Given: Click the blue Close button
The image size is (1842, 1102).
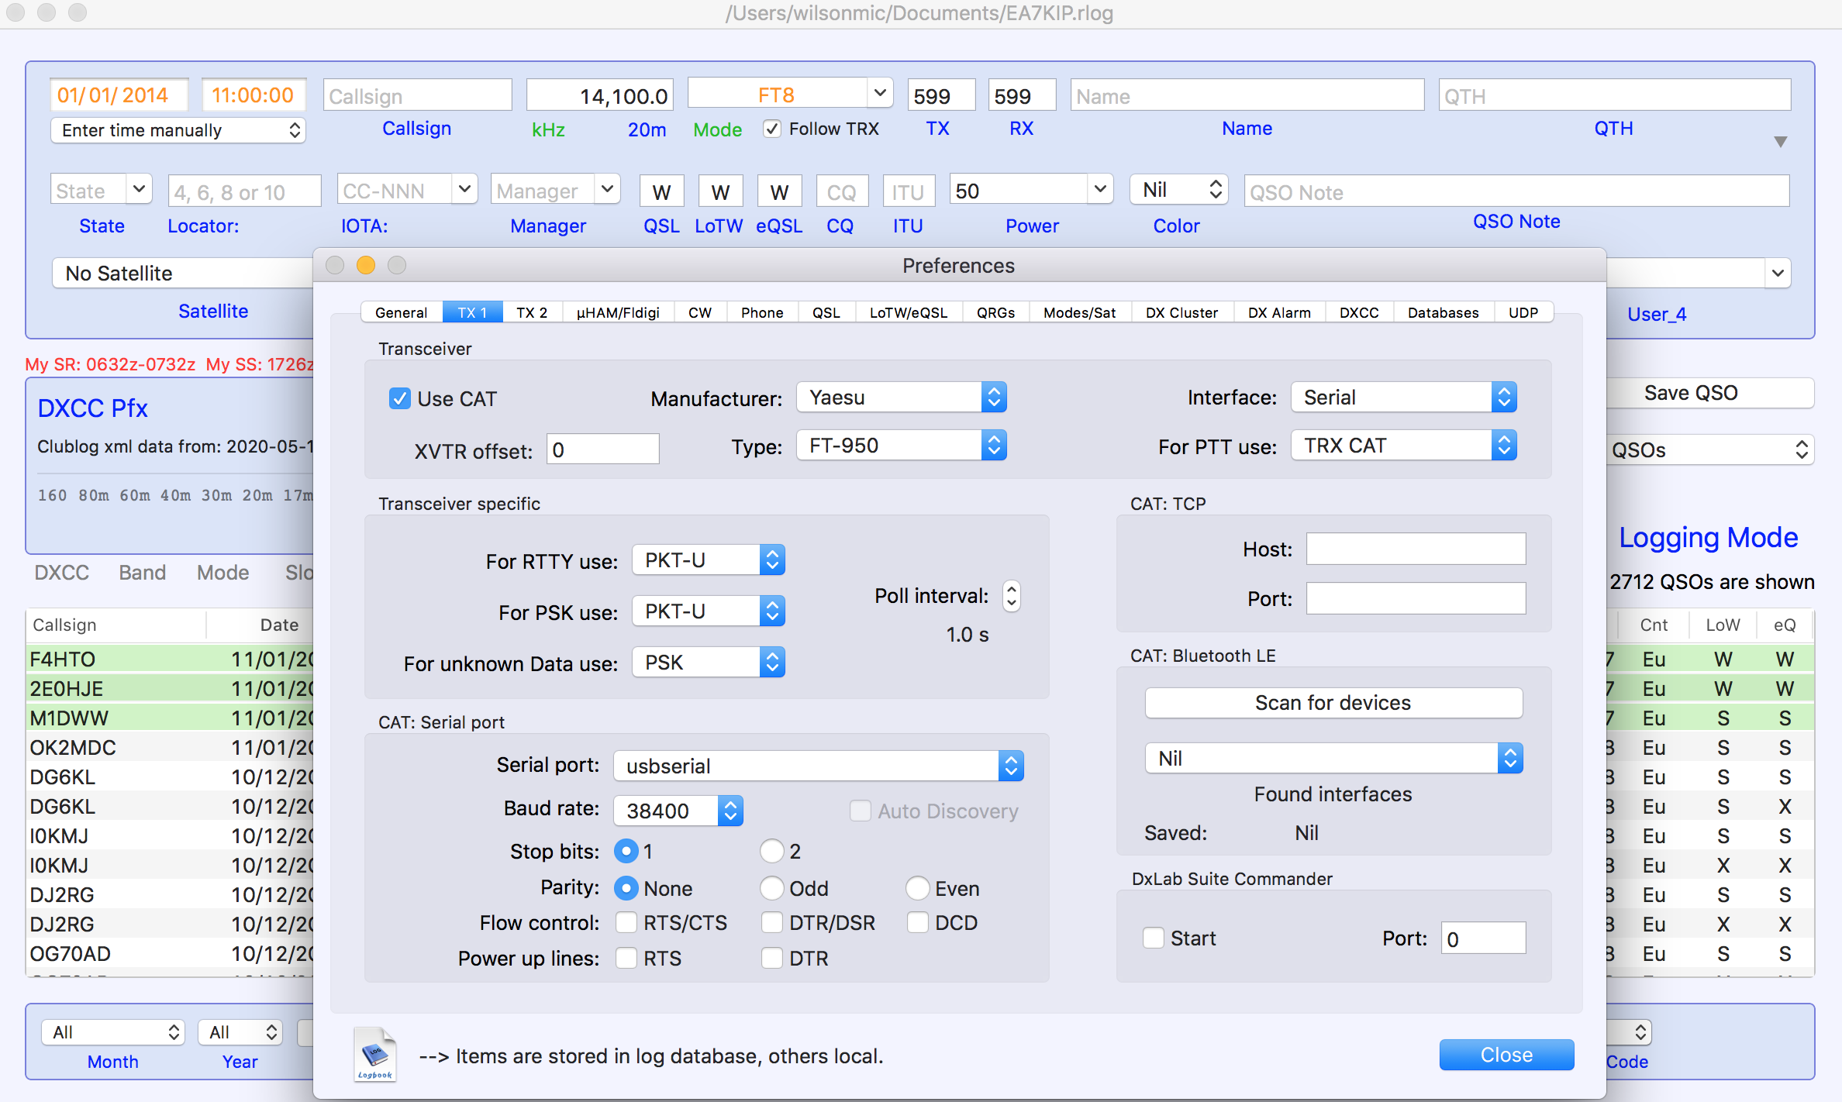Looking at the screenshot, I should 1506,1055.
